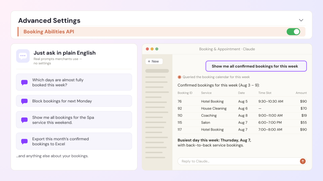This screenshot has width=323, height=181.
Task: Click speech bubble icon in 'Which days' prompt
Action: (24, 83)
